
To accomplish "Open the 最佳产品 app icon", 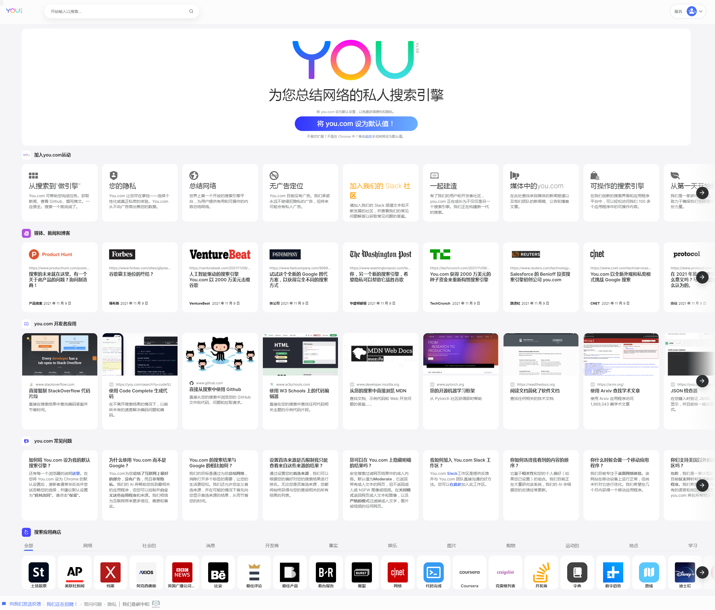I will click(290, 572).
